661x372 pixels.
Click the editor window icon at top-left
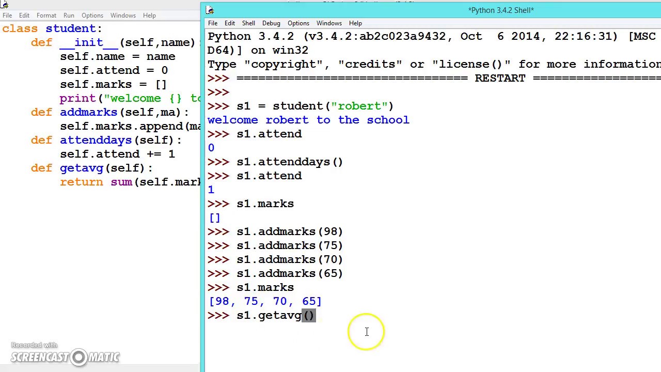click(4, 4)
